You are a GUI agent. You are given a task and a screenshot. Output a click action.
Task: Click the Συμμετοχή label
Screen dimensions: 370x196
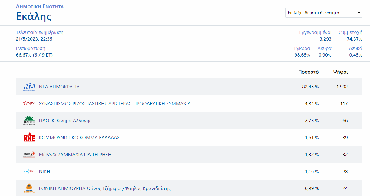[350, 32]
